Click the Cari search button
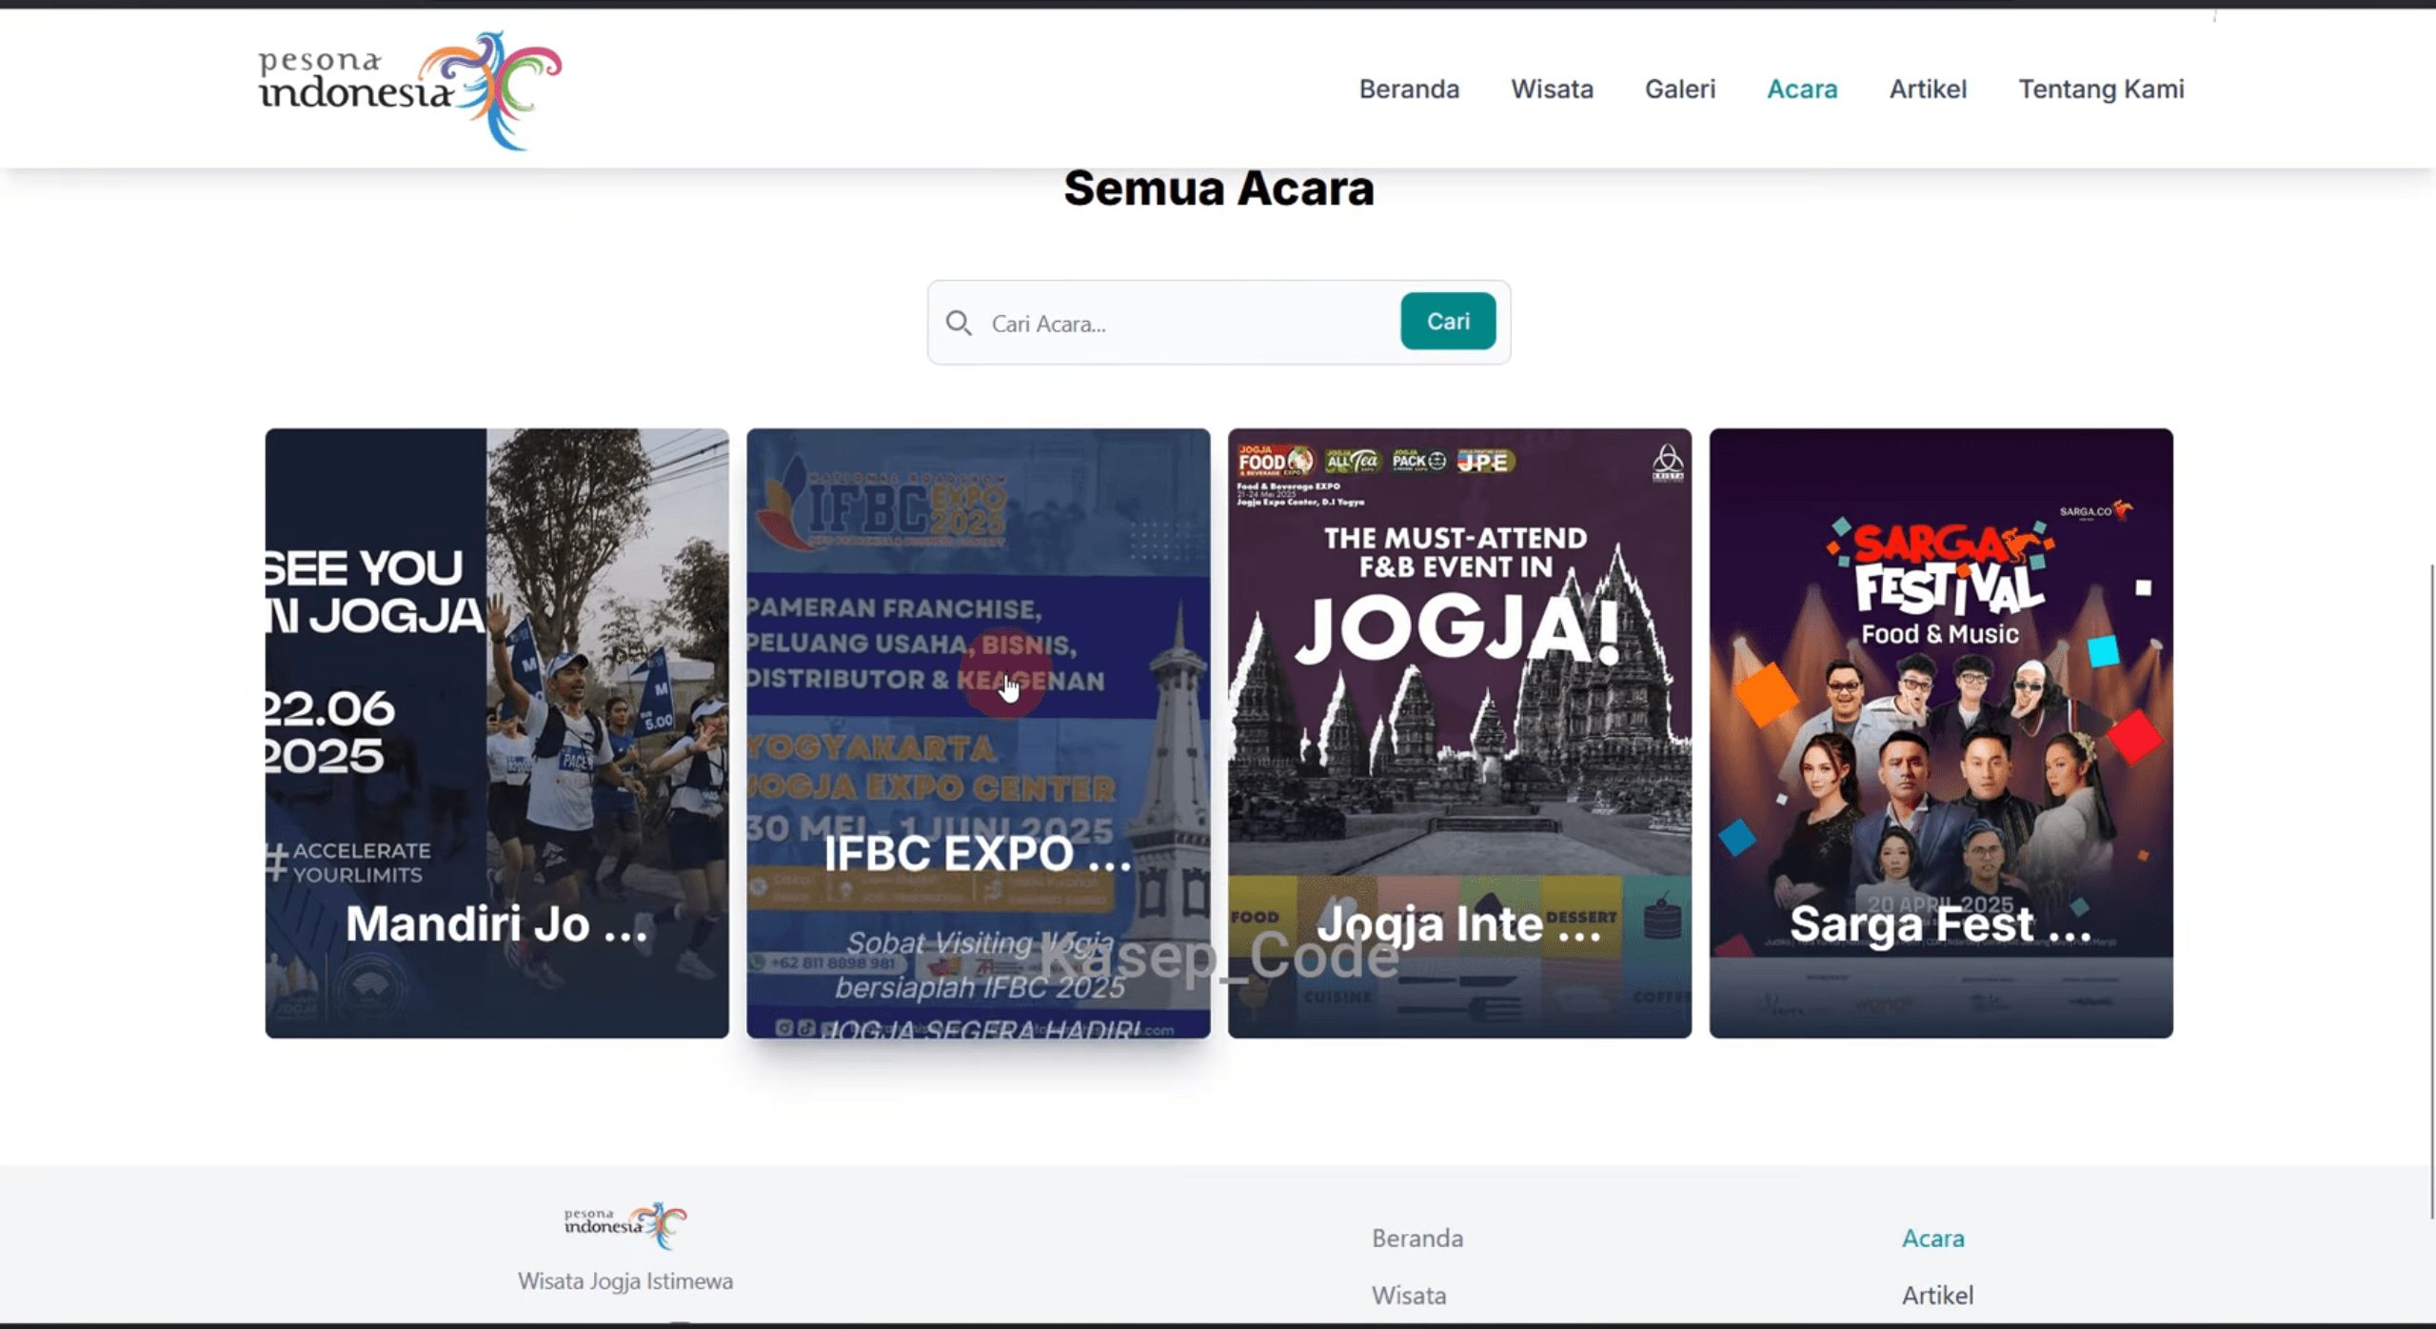Image resolution: width=2436 pixels, height=1329 pixels. (x=1448, y=321)
